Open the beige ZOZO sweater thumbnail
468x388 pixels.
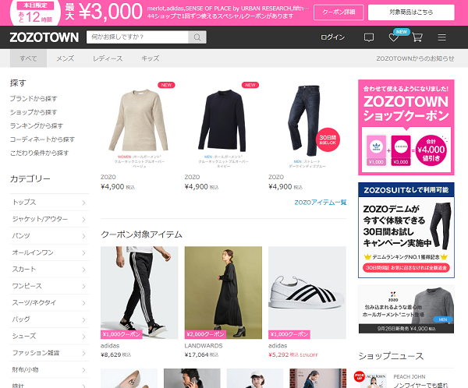coord(139,125)
